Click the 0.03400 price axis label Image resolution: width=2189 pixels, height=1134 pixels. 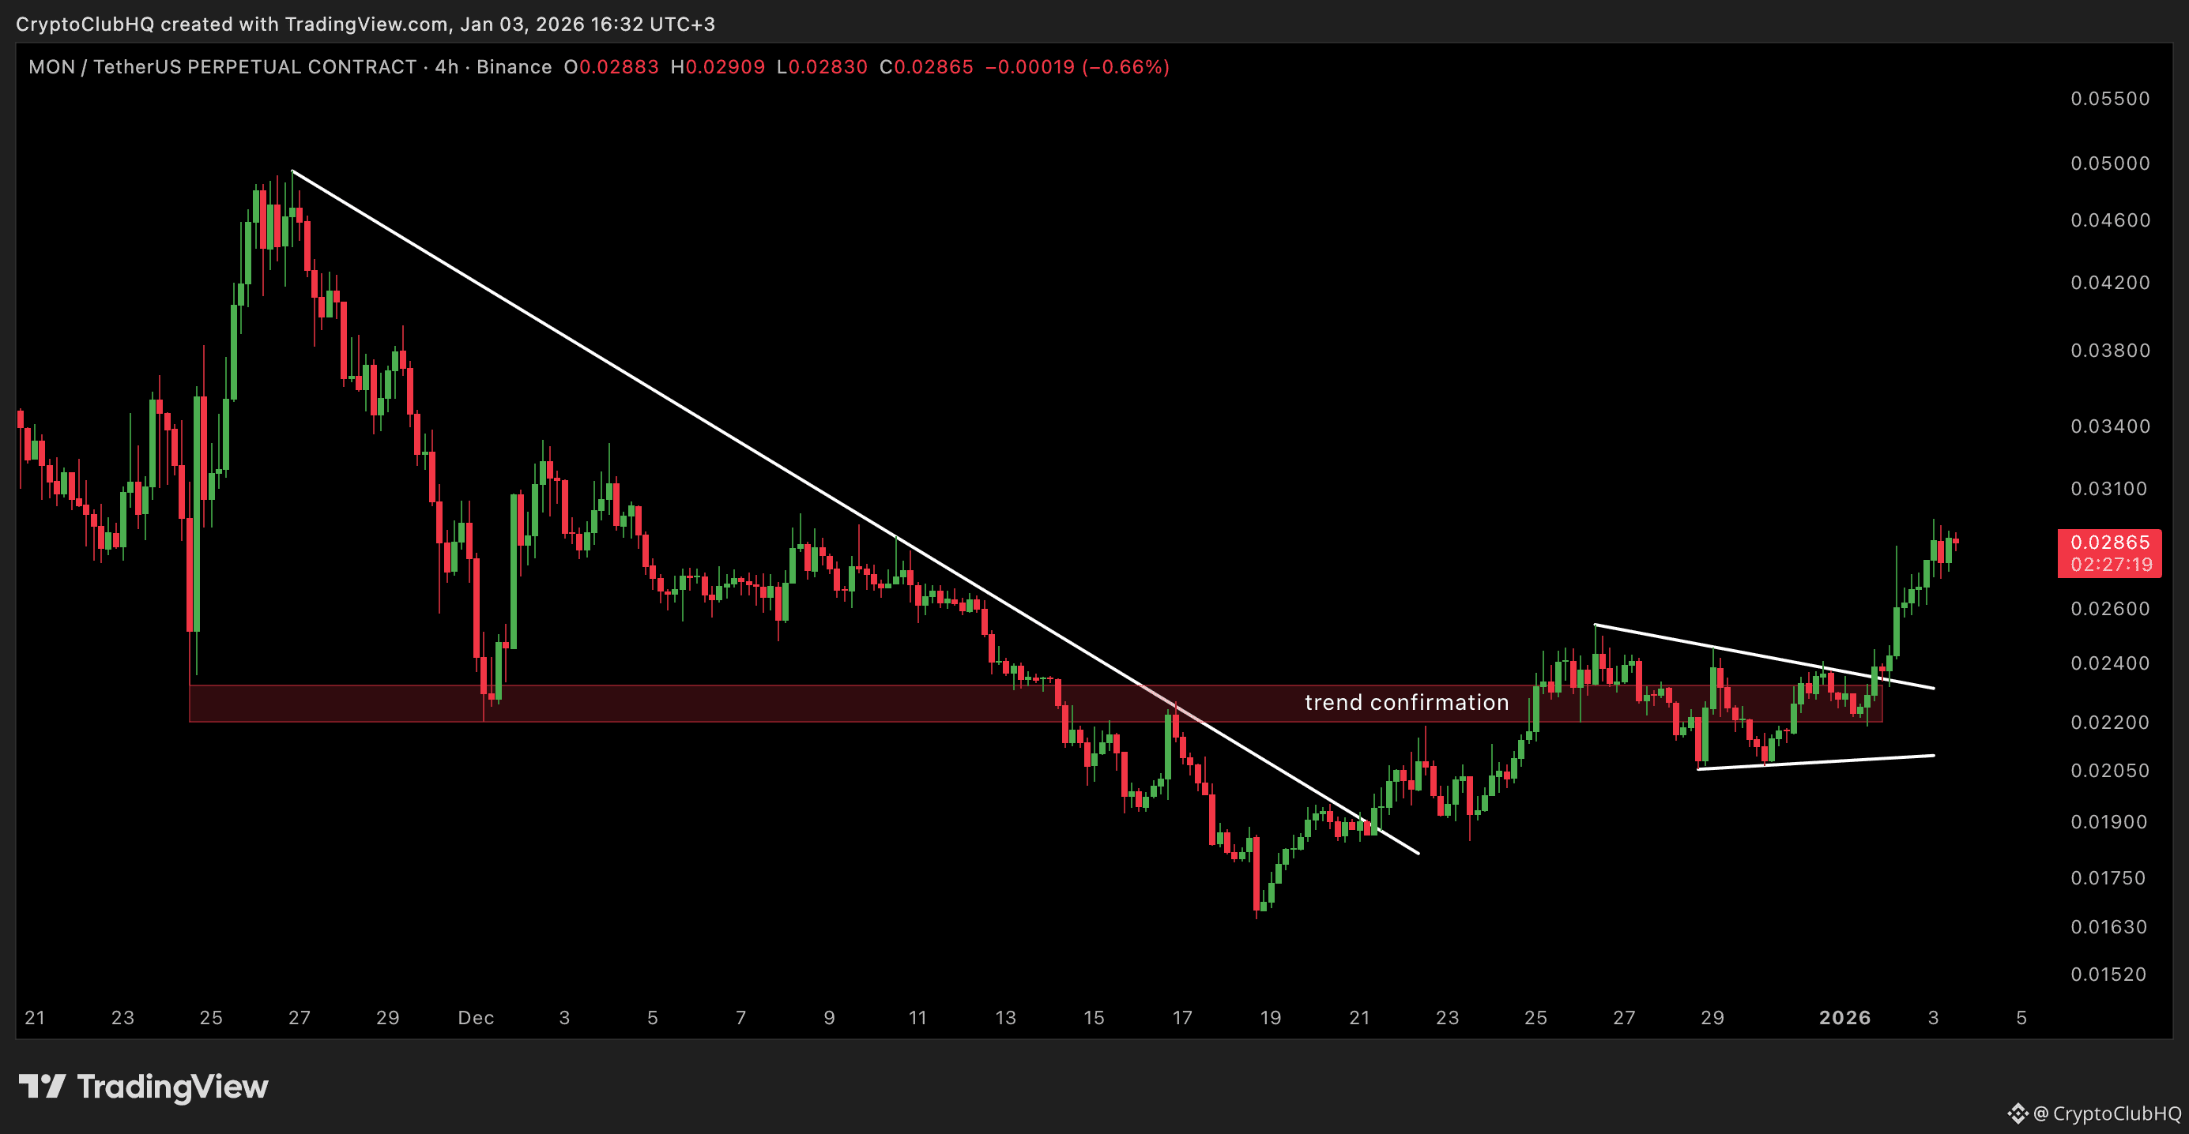point(2110,426)
